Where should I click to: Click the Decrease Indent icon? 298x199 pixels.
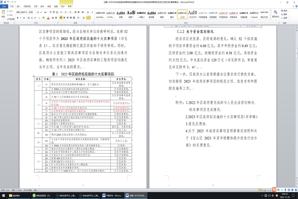point(76,12)
